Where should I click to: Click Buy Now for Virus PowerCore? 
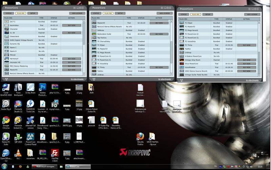[246, 63]
